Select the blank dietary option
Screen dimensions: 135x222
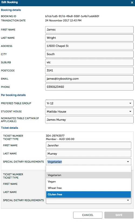[89, 169]
